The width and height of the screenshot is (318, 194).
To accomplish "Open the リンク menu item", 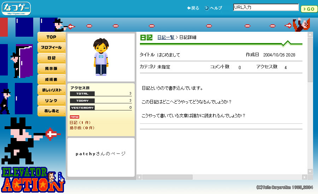I will pos(51,101).
